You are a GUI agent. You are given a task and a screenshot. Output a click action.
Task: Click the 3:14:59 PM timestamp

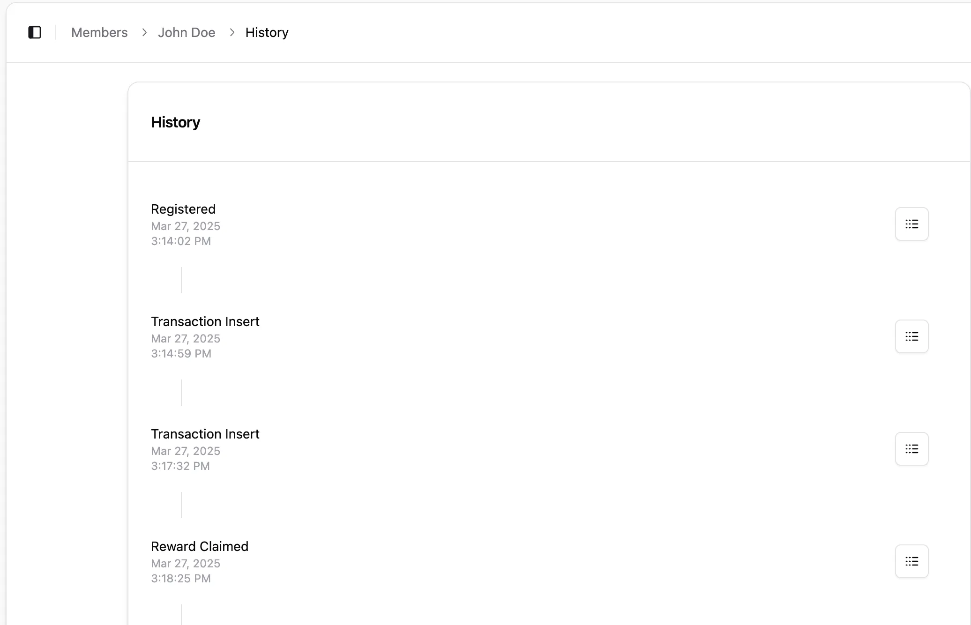pos(181,353)
